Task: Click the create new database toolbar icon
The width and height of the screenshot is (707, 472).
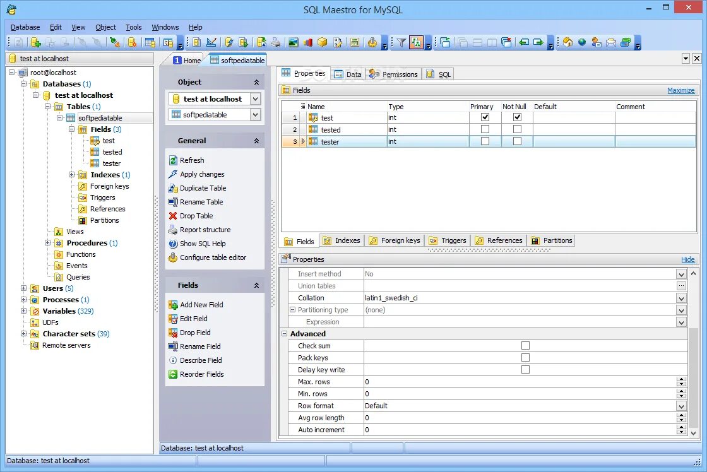Action: (x=35, y=42)
